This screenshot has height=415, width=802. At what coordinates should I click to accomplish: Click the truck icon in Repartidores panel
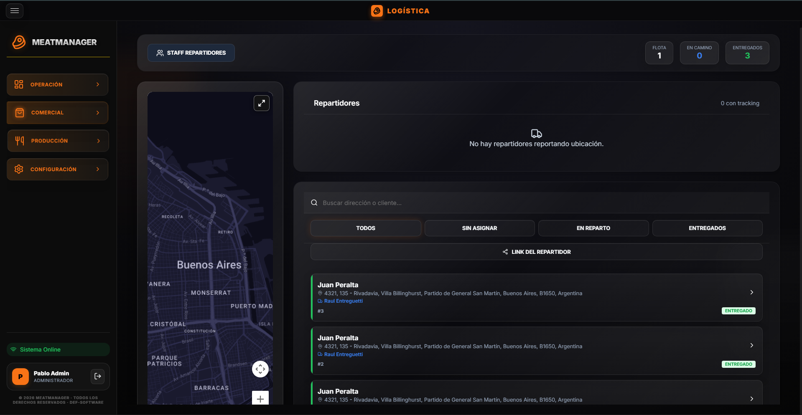[536, 134]
